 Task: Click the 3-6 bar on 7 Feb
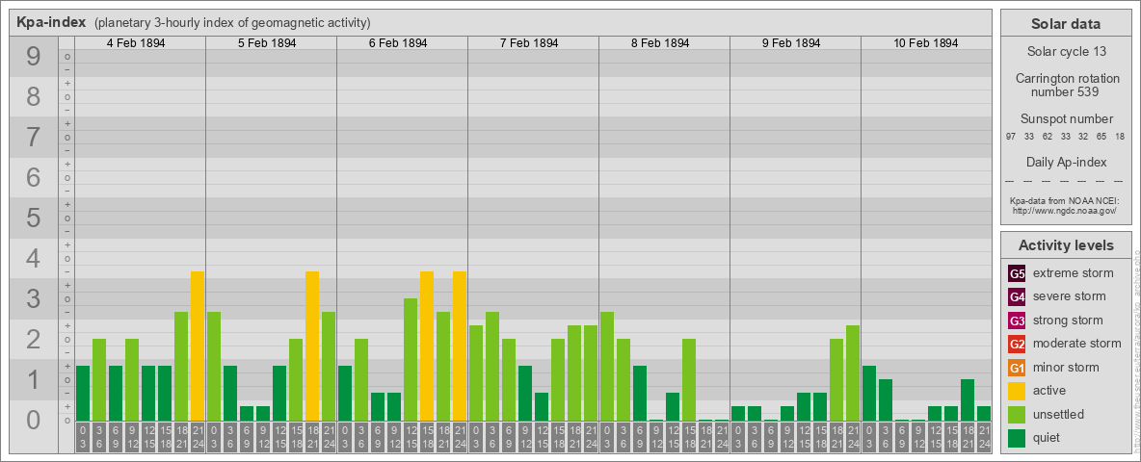point(491,366)
